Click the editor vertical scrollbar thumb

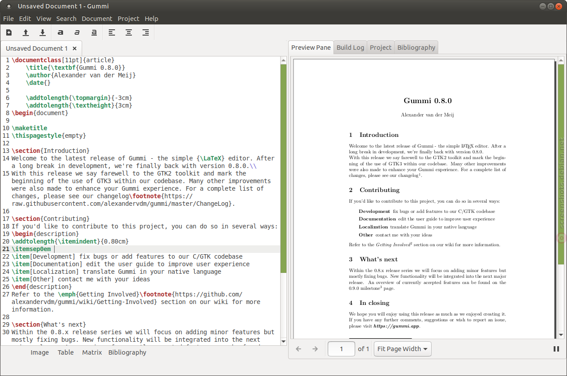point(284,169)
